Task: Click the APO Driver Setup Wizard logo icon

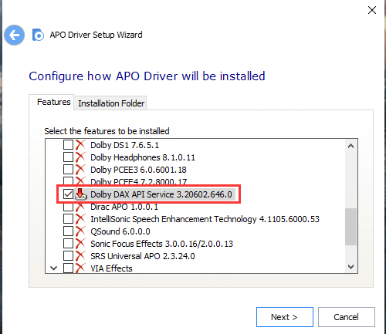Action: pyautogui.click(x=38, y=35)
